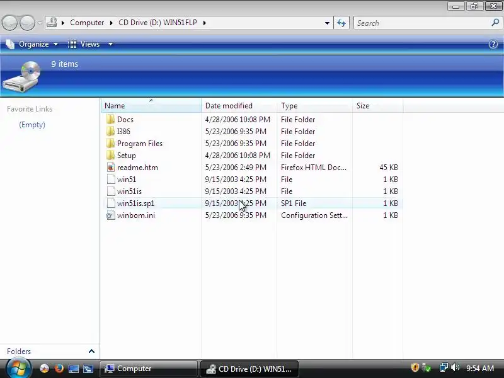Screen dimensions: 504x378
Task: Select the win51is.sp1 file icon
Action: pyautogui.click(x=111, y=203)
